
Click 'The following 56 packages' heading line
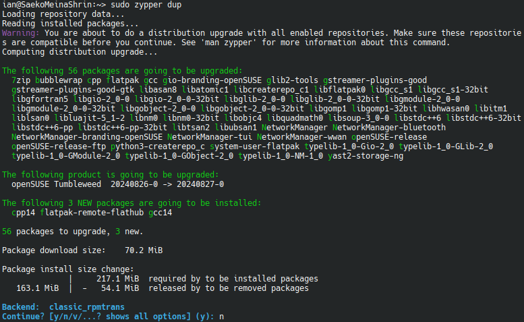pos(122,71)
